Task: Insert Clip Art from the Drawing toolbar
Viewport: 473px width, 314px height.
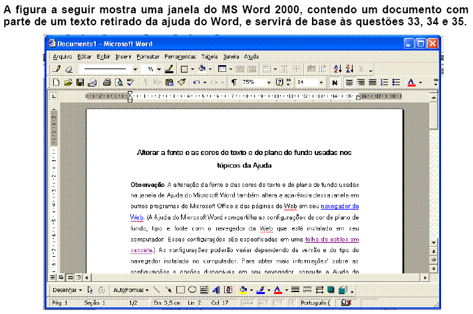Action: [x=228, y=290]
